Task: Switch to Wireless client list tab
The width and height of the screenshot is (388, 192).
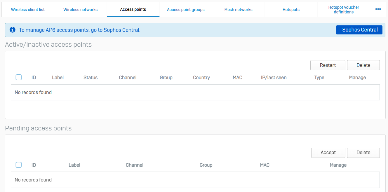Action: click(28, 10)
